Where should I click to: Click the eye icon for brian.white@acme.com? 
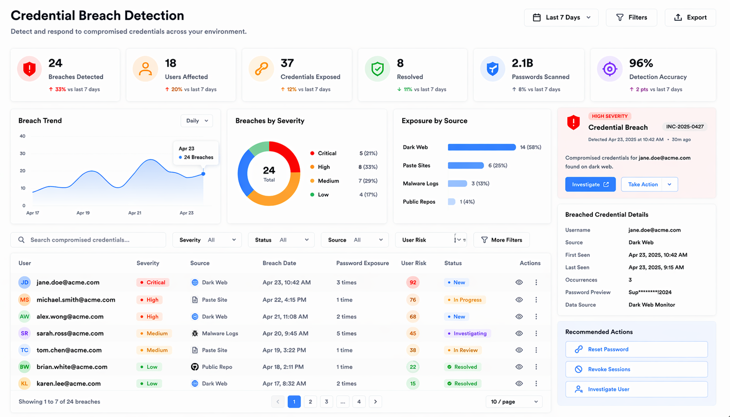tap(519, 367)
